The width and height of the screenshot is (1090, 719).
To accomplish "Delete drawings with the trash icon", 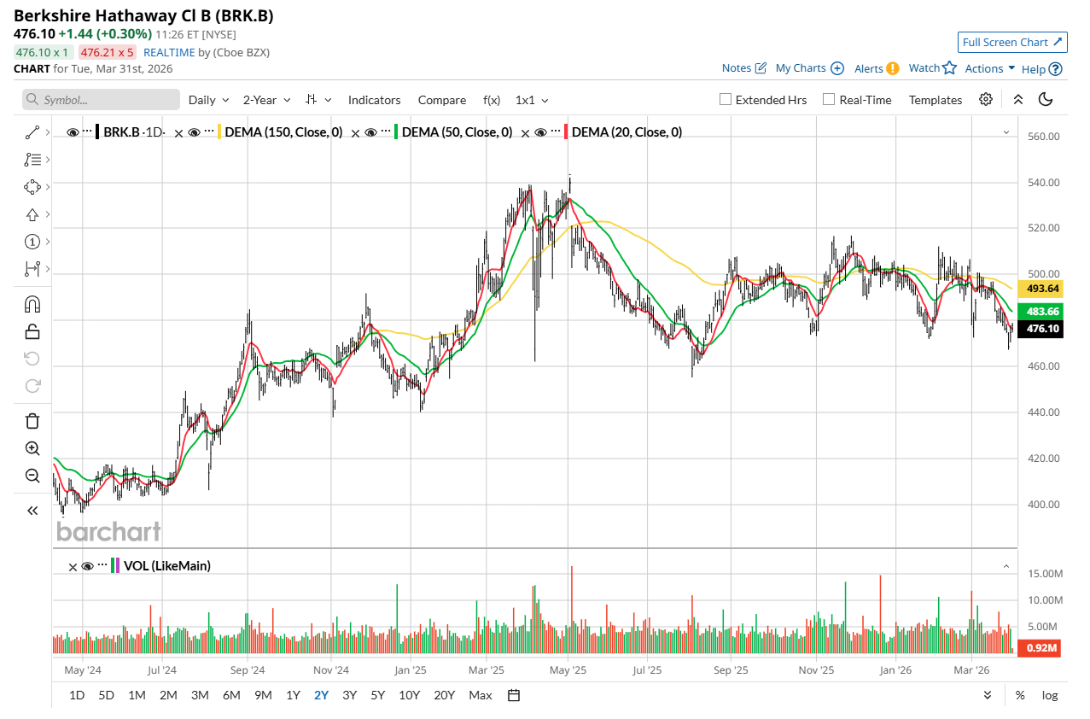I will coord(32,420).
